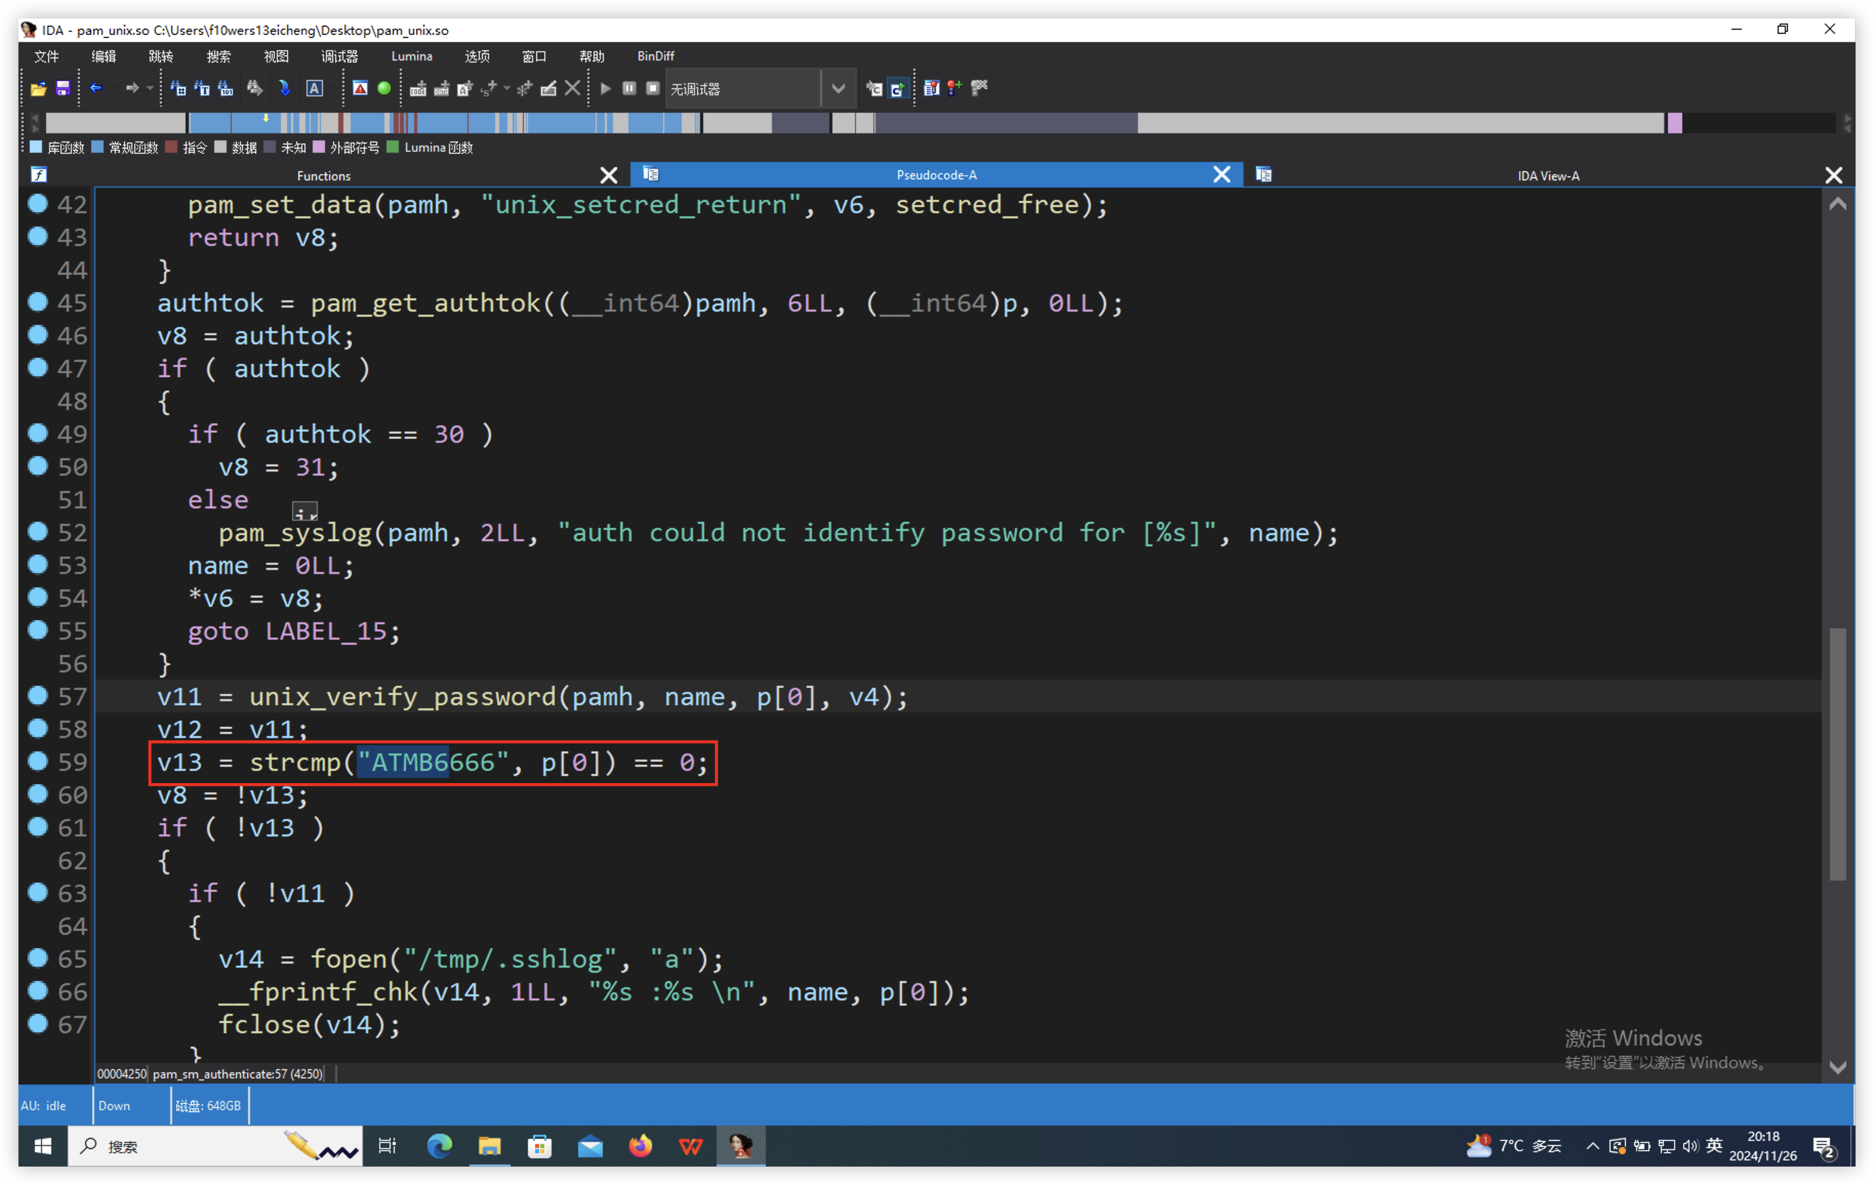Toggle breakpoint dot on line 63
This screenshot has height=1185, width=1874.
click(37, 892)
